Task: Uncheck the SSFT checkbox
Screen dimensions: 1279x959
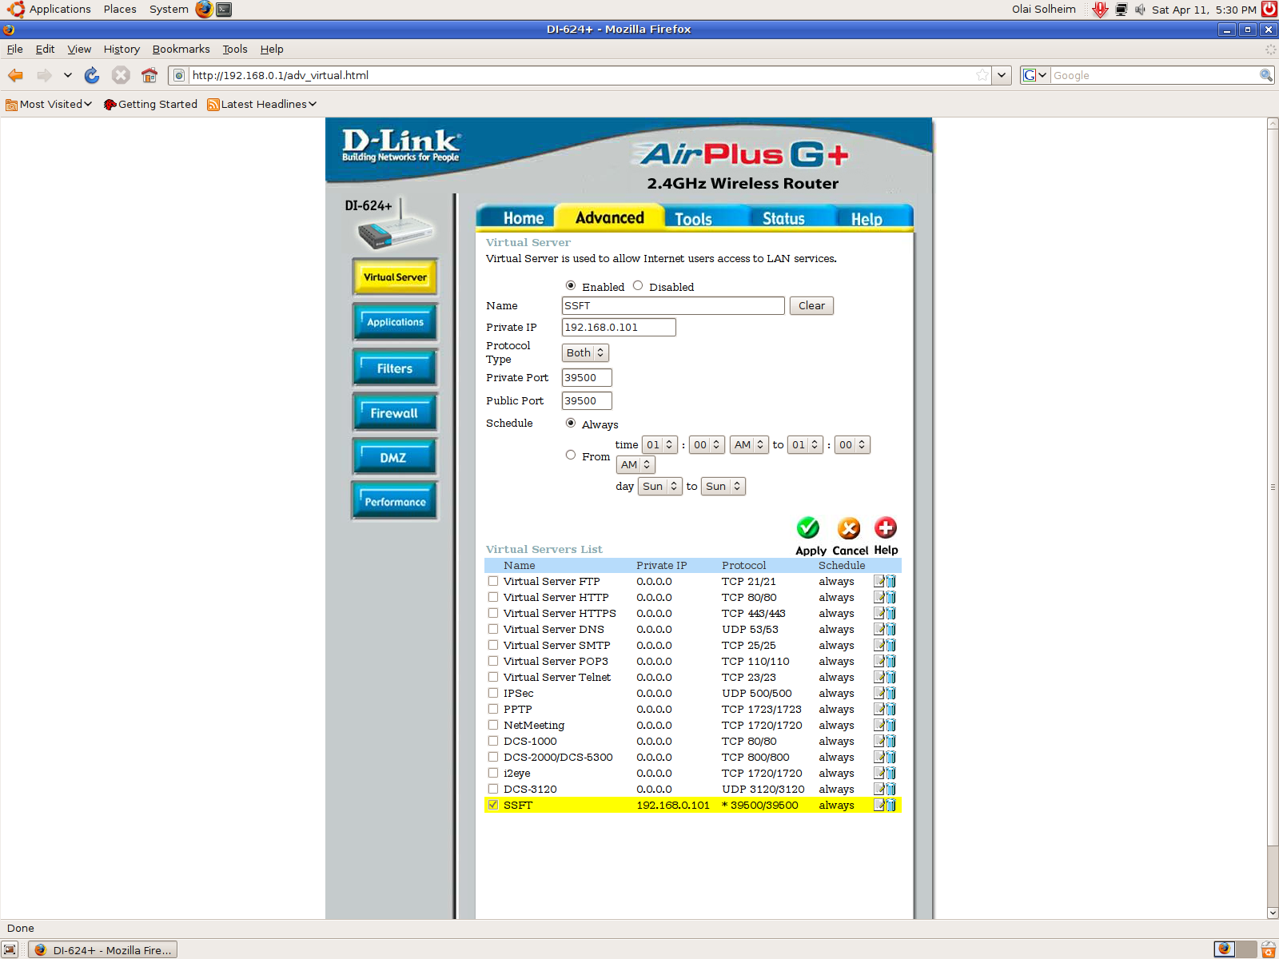Action: click(493, 805)
